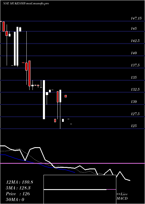Click the 145 price axis label
This screenshot has width=145, height=204.
(134, 28)
